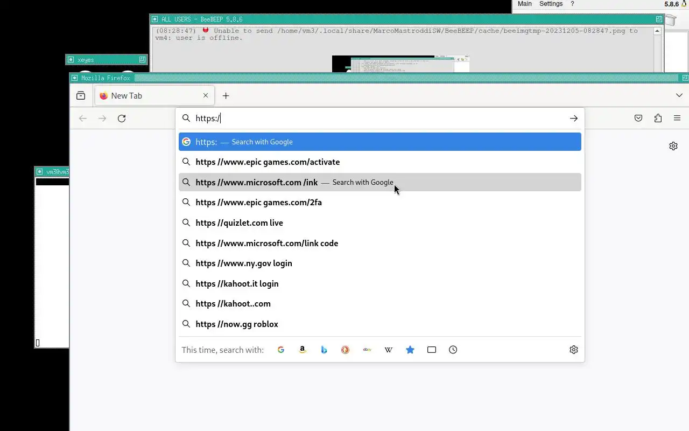The height and width of the screenshot is (431, 689).
Task: Click the Firefox View icon in tab bar
Action: click(81, 96)
